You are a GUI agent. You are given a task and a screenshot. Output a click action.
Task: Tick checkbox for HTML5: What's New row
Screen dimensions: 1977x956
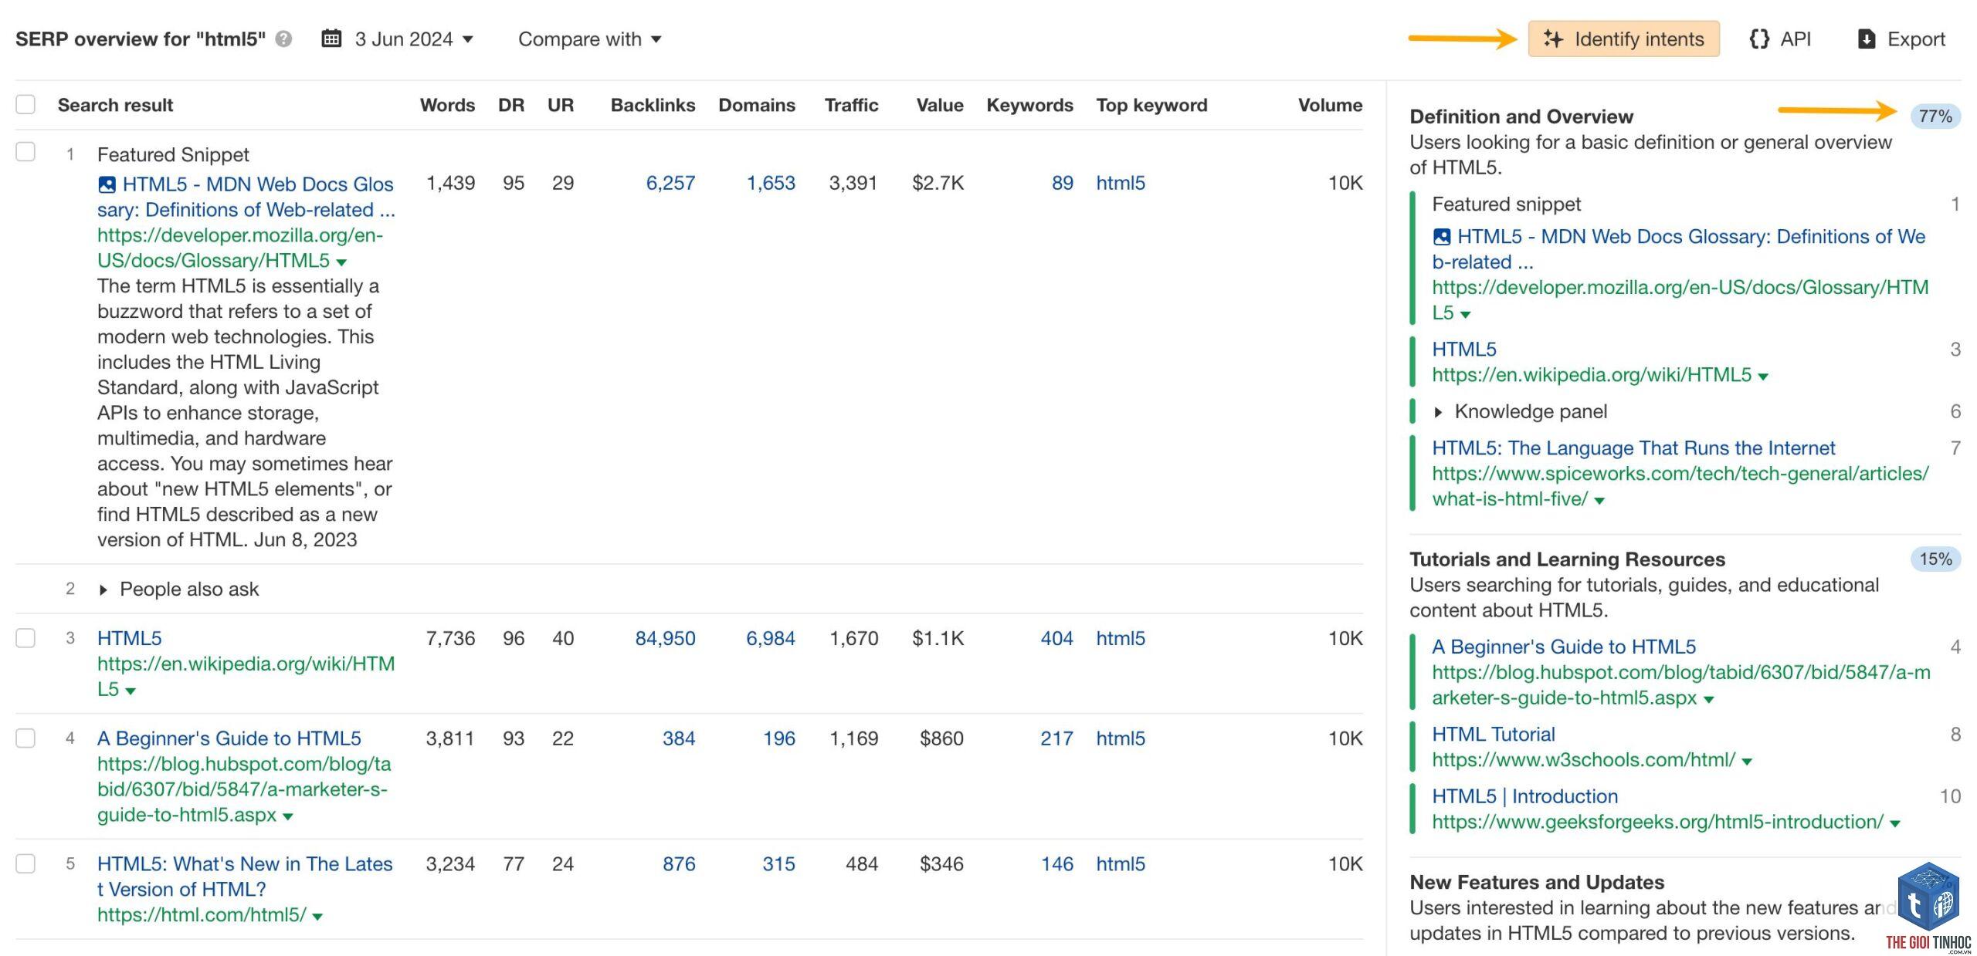[25, 863]
